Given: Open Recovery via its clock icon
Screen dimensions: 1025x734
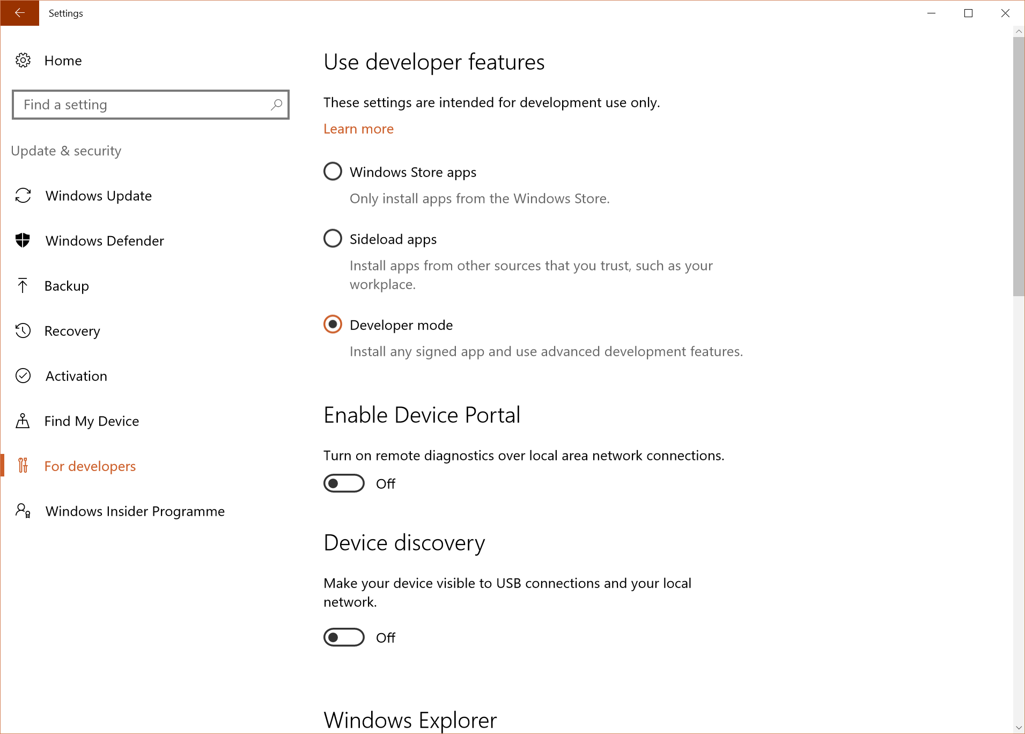Looking at the screenshot, I should [x=23, y=331].
